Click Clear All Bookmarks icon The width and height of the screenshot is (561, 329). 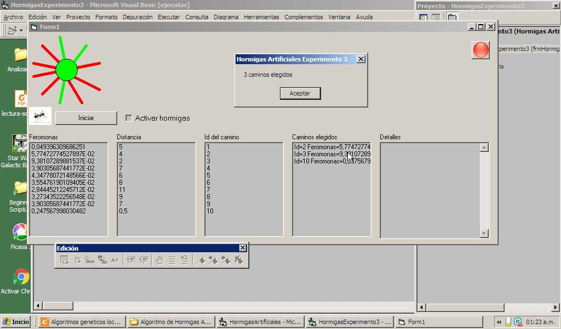pyautogui.click(x=238, y=260)
